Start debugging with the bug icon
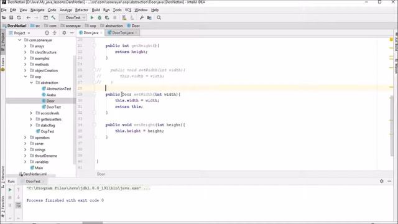Image resolution: width=398 pixels, height=224 pixels. 99,18
